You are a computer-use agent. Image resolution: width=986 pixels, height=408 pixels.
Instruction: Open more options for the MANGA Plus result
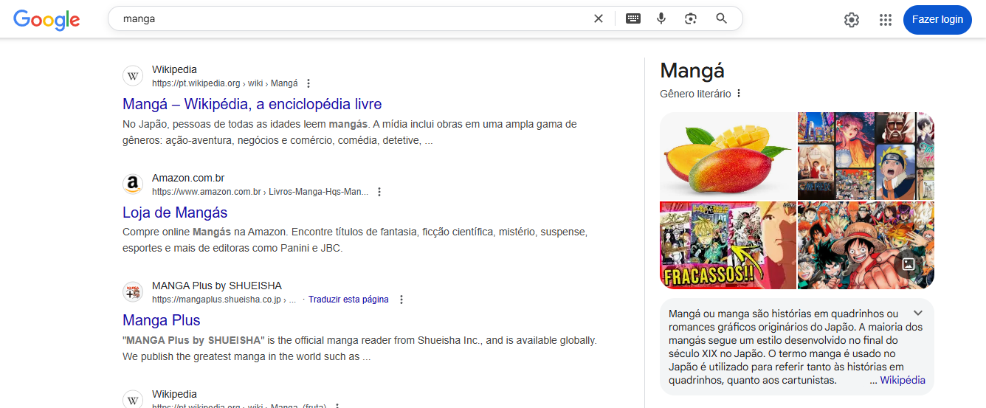tap(401, 300)
